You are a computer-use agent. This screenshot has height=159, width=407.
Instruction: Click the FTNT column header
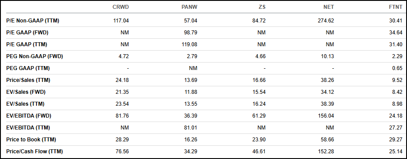(x=396, y=7)
